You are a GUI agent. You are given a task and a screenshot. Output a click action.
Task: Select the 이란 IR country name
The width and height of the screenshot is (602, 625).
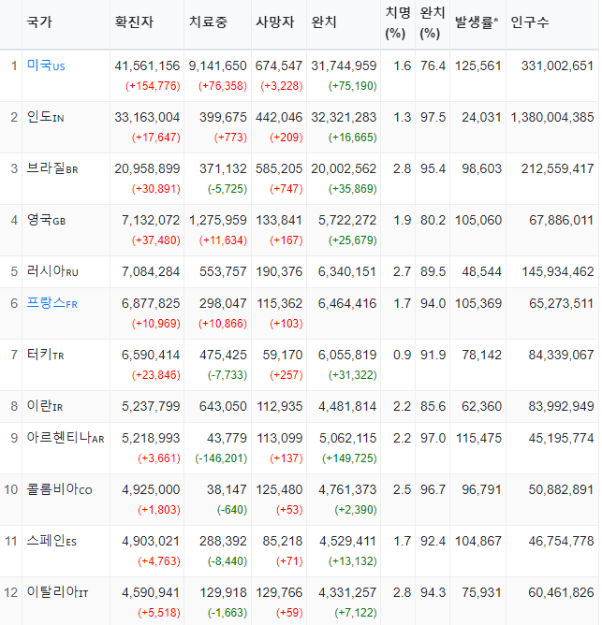[45, 406]
